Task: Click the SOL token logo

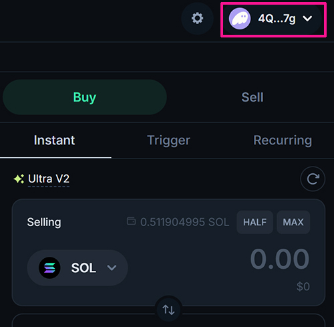Action: pyautogui.click(x=49, y=267)
